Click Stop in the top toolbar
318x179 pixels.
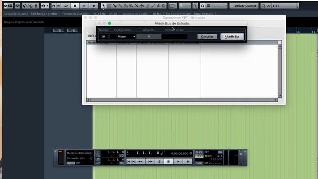[75, 6]
